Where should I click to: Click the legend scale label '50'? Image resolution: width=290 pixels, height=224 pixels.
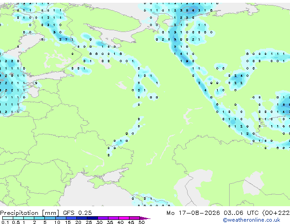[x=141, y=222]
